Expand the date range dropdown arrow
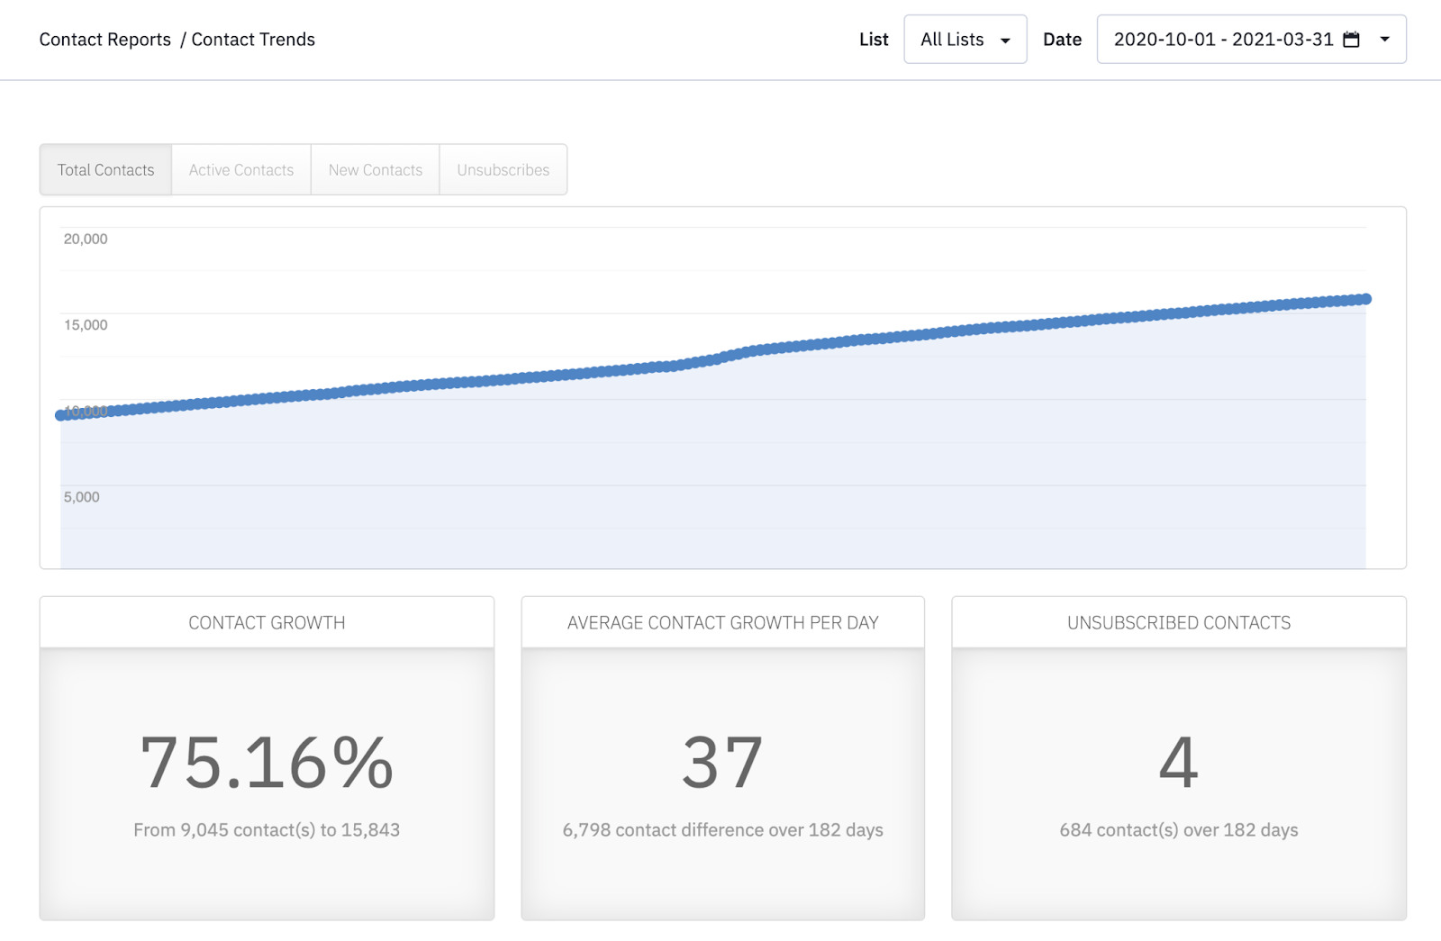The image size is (1441, 941). click(1385, 40)
